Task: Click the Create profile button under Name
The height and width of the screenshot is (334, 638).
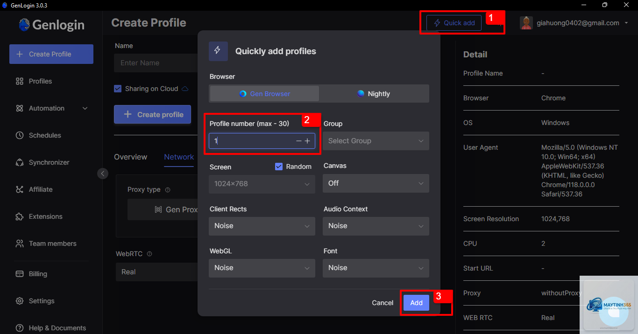Action: pyautogui.click(x=152, y=114)
